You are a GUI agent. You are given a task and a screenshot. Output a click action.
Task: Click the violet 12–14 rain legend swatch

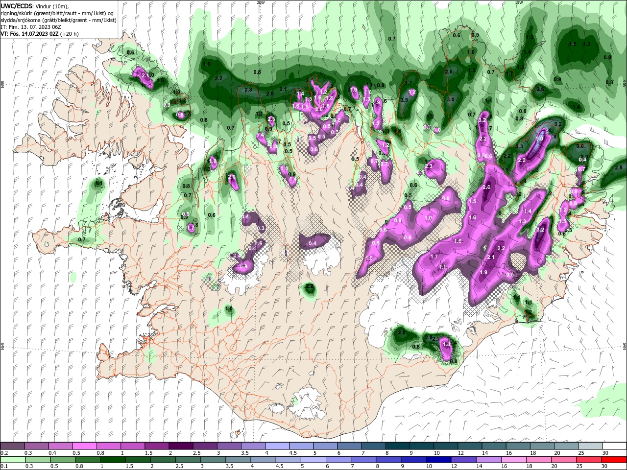(x=463, y=460)
